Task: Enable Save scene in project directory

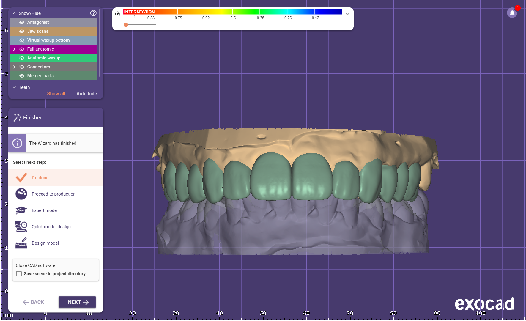Action: (x=19, y=274)
